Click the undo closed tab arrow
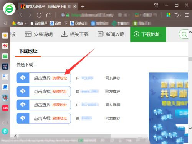 point(177,15)
